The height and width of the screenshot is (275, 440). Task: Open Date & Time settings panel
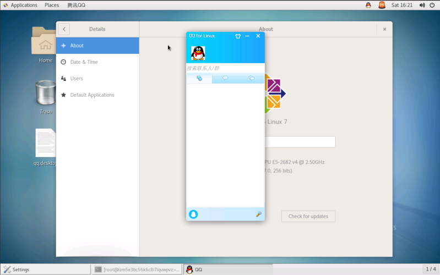(x=97, y=62)
